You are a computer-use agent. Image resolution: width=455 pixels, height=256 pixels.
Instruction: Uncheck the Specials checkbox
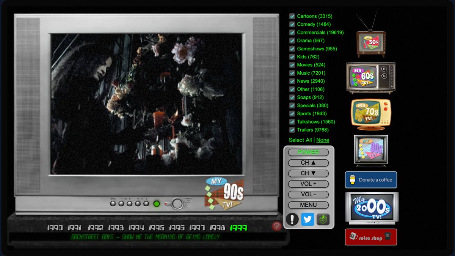[292, 106]
